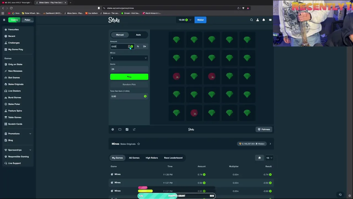Double the bet with 2x button

(145, 46)
